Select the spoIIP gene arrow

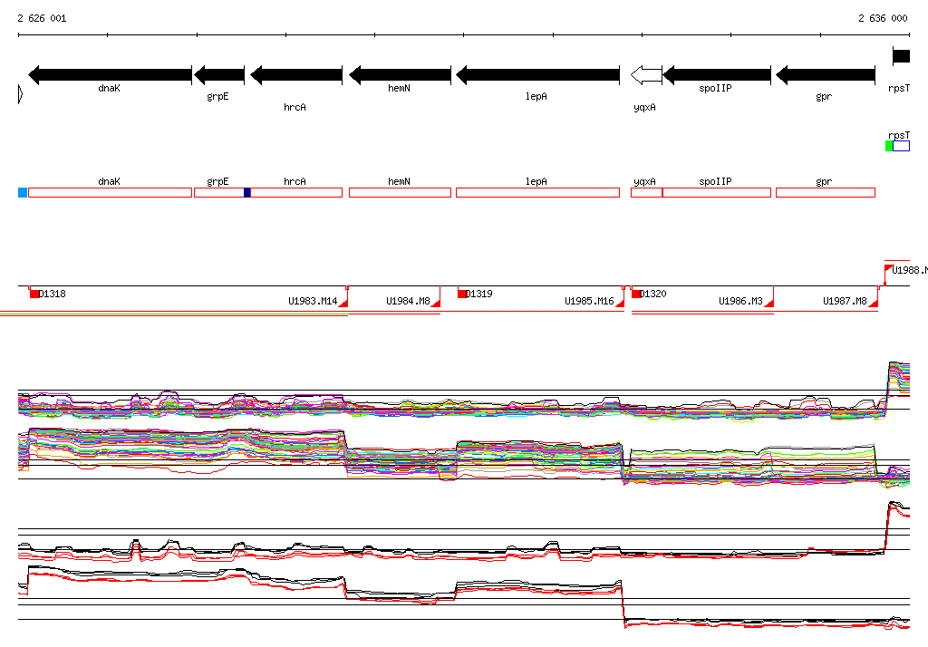pyautogui.click(x=717, y=75)
